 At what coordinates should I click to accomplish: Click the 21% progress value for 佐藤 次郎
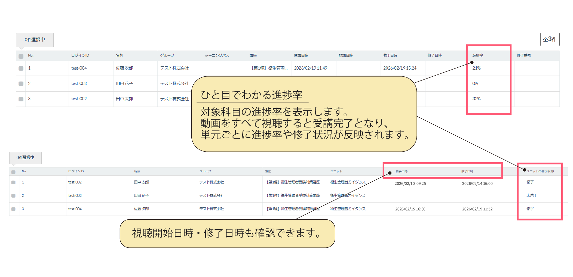476,68
